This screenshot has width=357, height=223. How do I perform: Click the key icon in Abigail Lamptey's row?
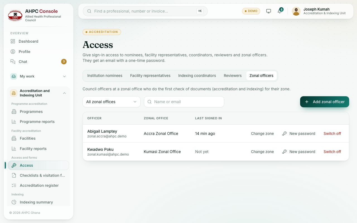(284, 134)
